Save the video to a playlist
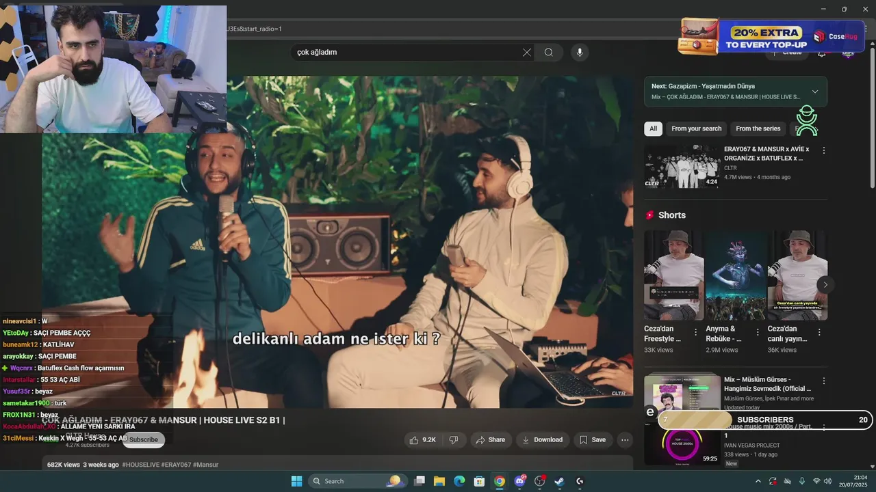This screenshot has height=492, width=876. [593, 440]
